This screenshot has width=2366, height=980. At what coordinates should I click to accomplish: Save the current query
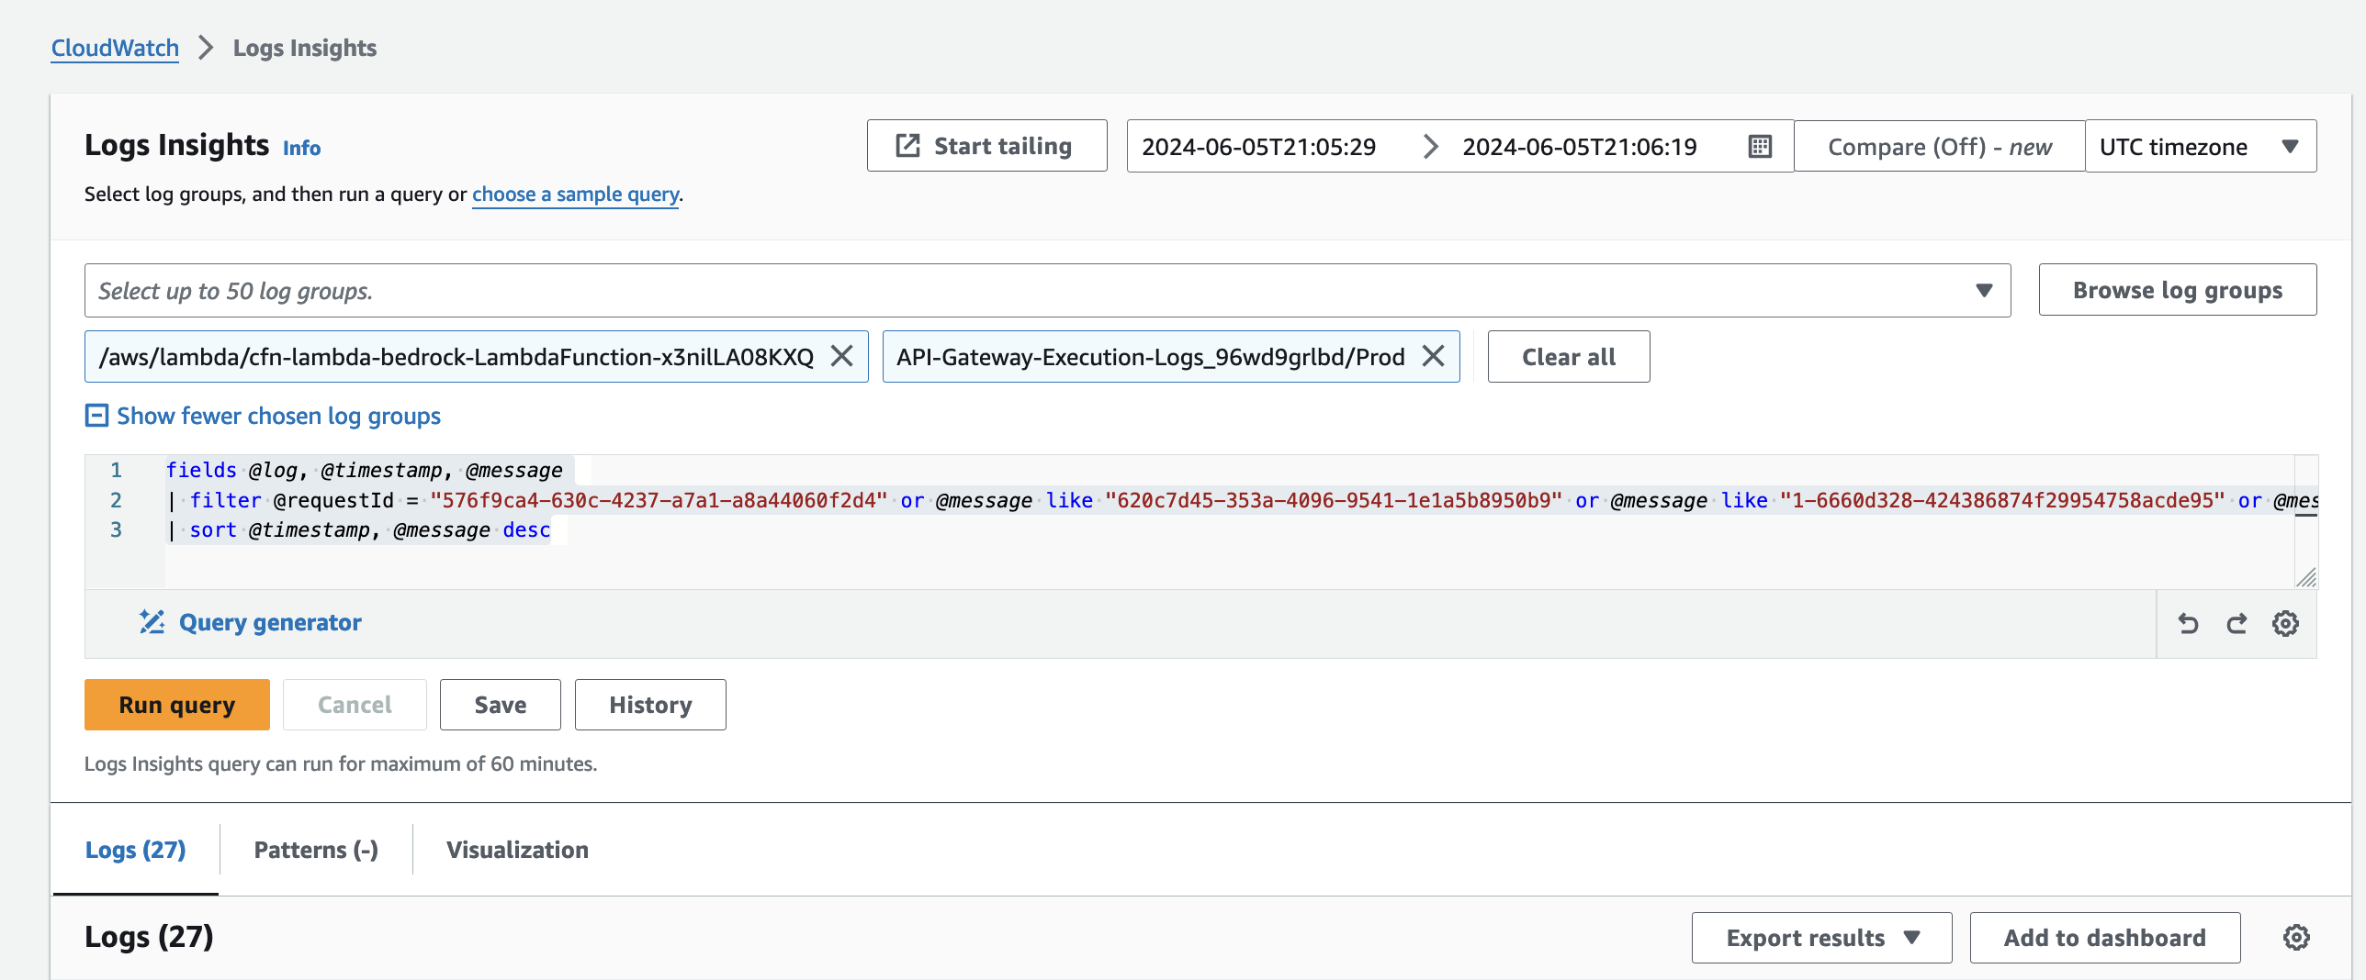[501, 705]
